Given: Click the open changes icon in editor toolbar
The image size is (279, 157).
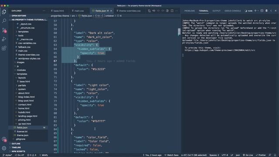Looking at the screenshot, I should click(149, 11).
